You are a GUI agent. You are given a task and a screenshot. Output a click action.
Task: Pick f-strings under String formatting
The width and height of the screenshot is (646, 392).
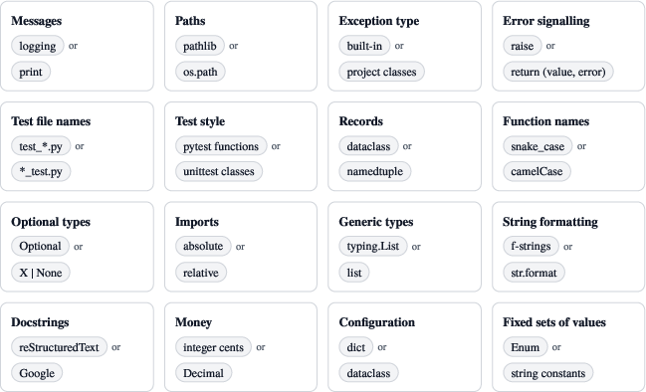(531, 246)
